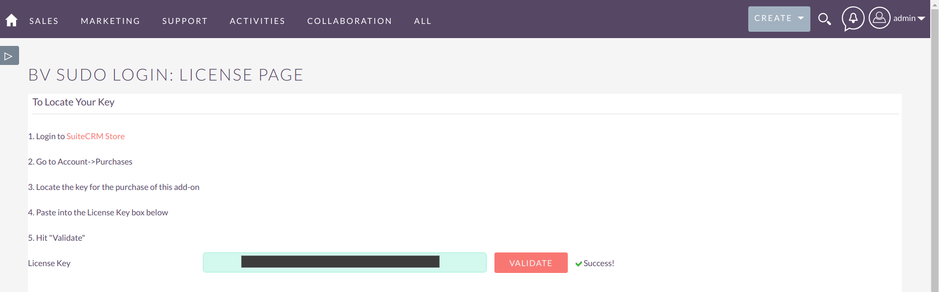Expand the admin user dropdown caret
Viewport: 939px width, 292px height.
(x=922, y=19)
